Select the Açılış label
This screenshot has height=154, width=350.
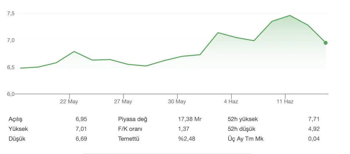tap(18, 119)
